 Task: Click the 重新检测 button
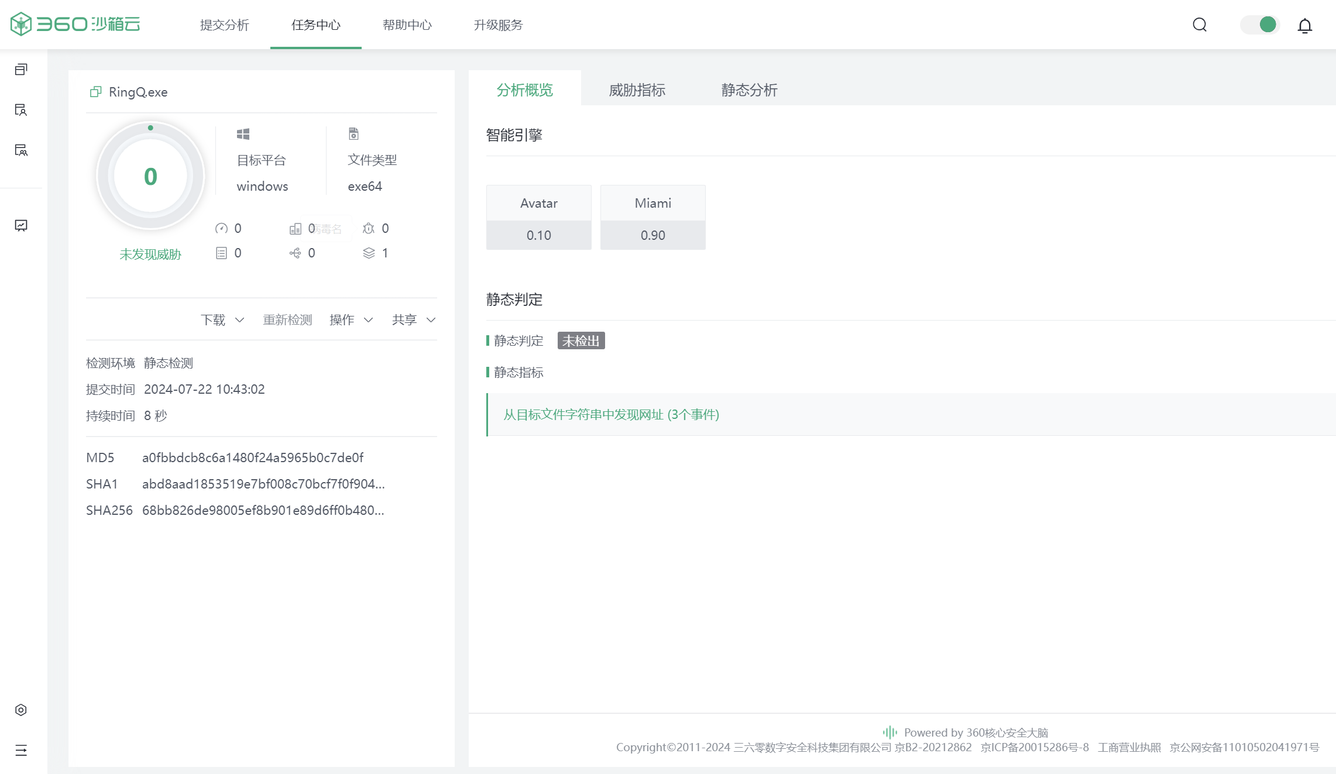point(287,319)
